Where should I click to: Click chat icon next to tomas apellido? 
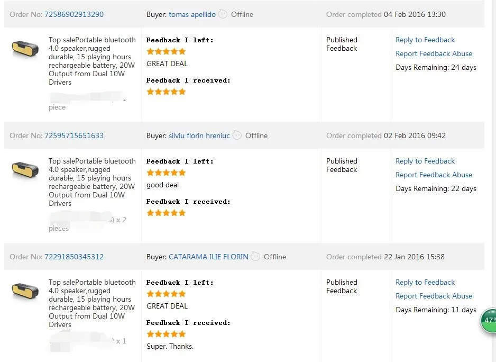coord(223,14)
